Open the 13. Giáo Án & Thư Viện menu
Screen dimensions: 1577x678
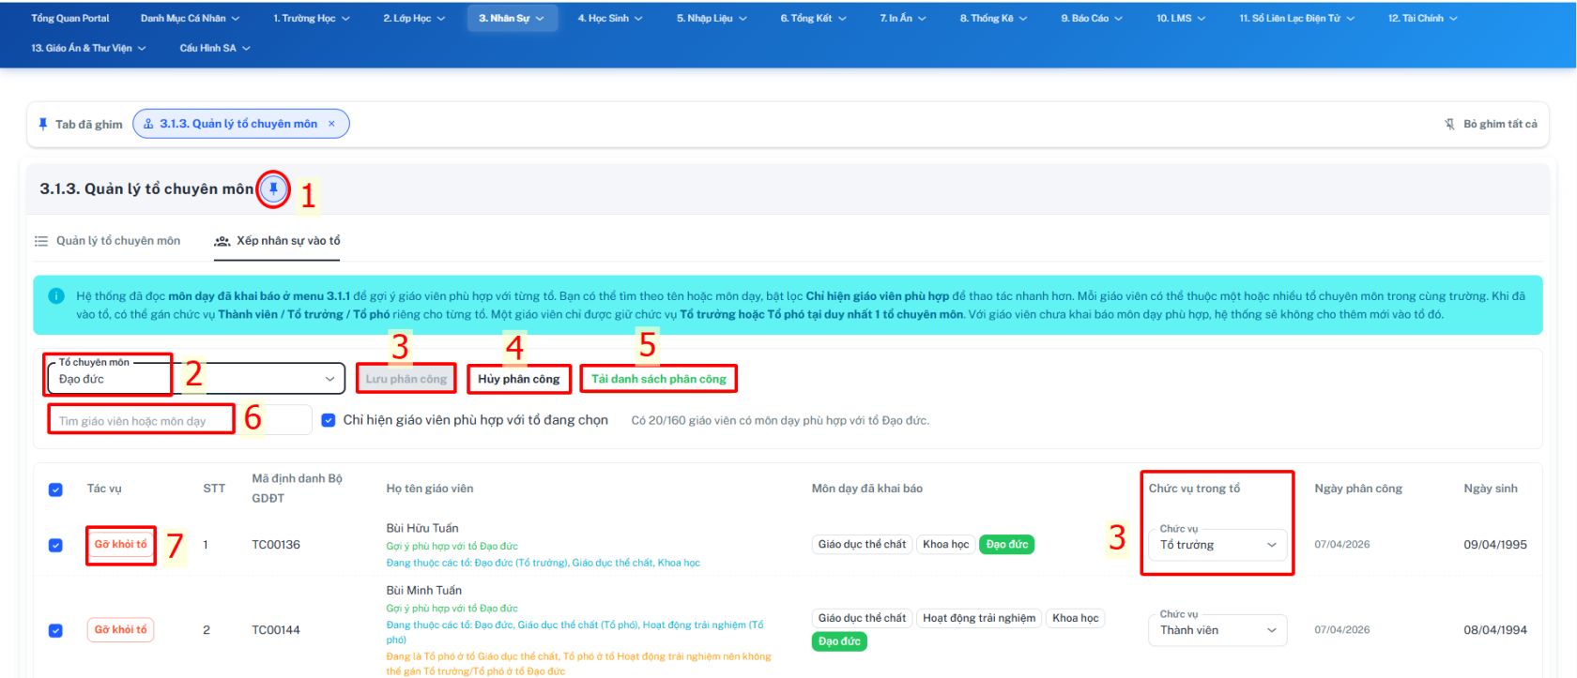pyautogui.click(x=88, y=48)
